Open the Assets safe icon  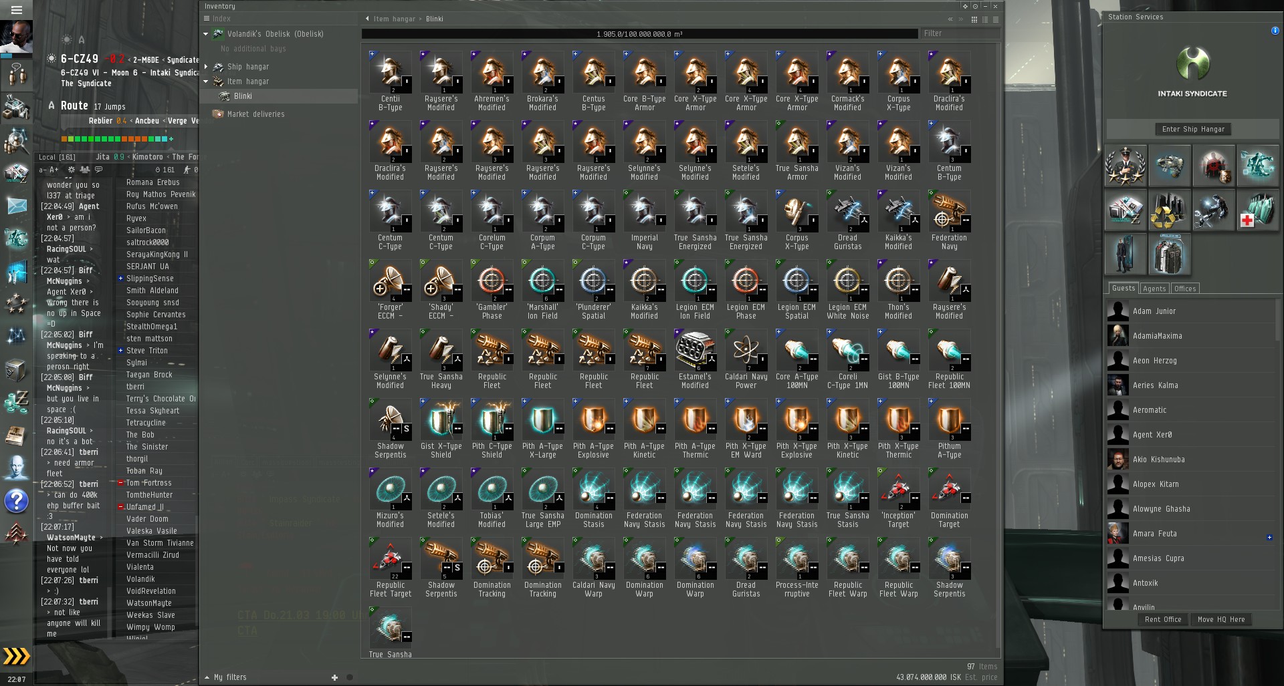coord(16,369)
